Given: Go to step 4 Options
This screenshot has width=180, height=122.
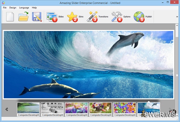Looking at the screenshot, I should coord(121,17).
